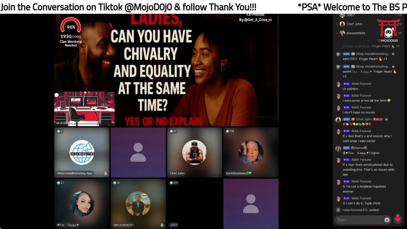This screenshot has height=229, width=407.
Task: Click the '1930/2000' clan members count
Action: pyautogui.click(x=71, y=37)
